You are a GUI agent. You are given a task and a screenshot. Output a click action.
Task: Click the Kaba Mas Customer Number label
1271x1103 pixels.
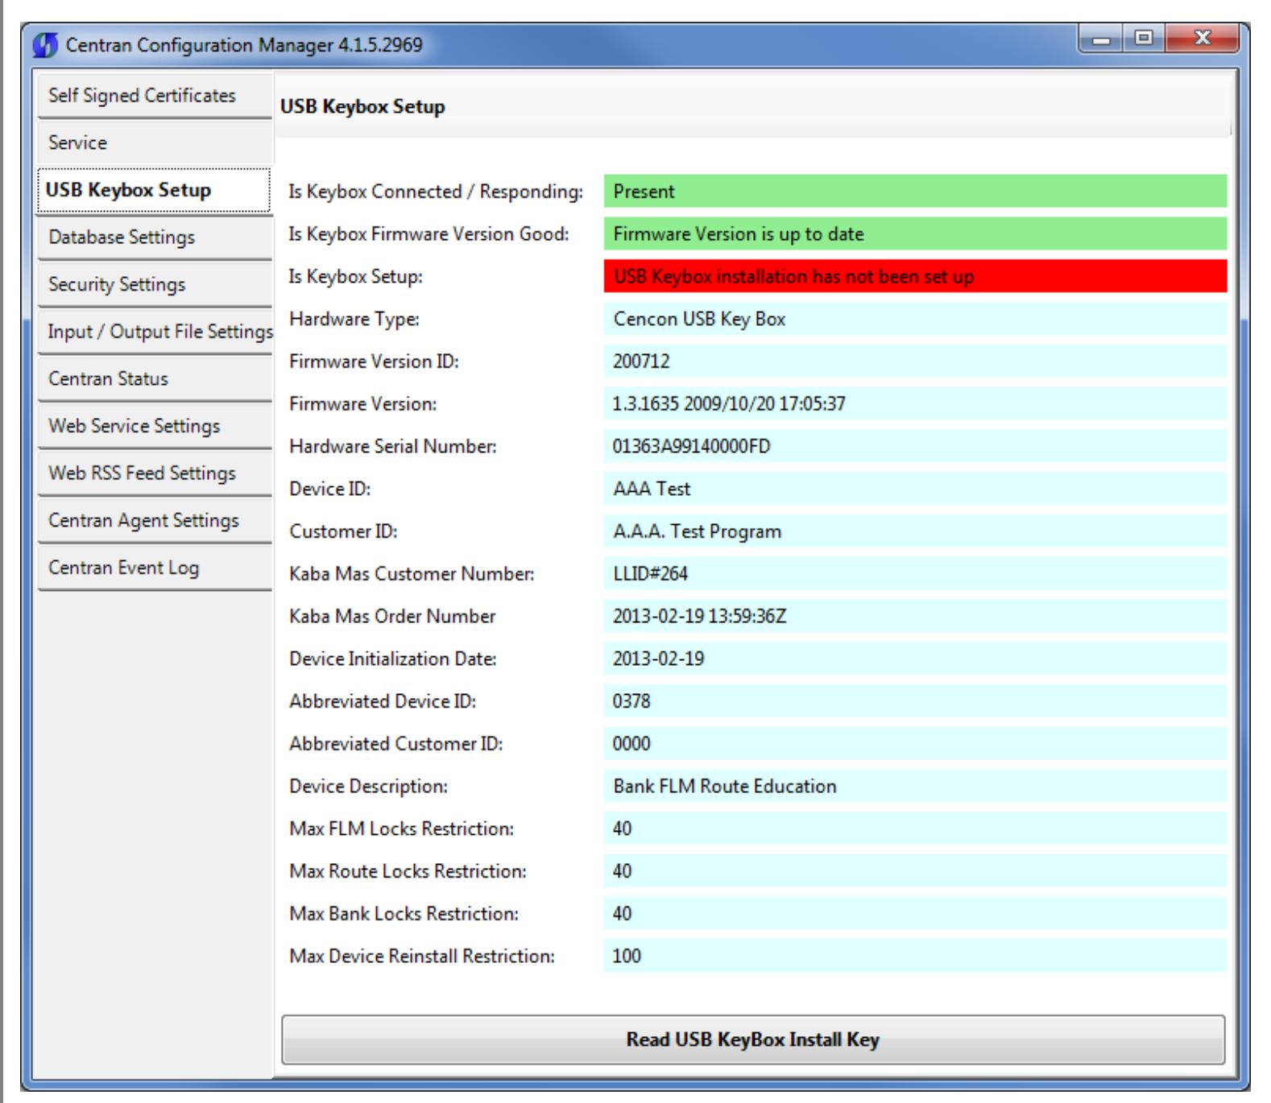[x=412, y=574]
